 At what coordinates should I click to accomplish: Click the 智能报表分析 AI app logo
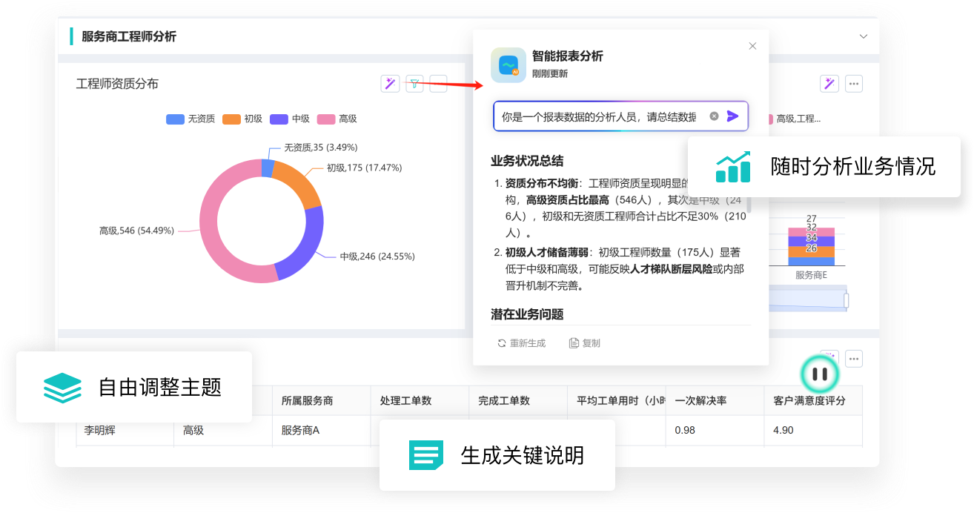[508, 65]
